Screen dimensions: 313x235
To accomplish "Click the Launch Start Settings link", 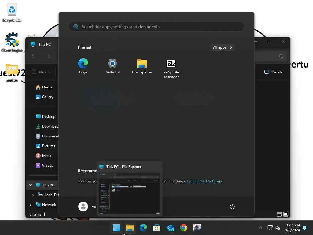I will pyautogui.click(x=204, y=181).
